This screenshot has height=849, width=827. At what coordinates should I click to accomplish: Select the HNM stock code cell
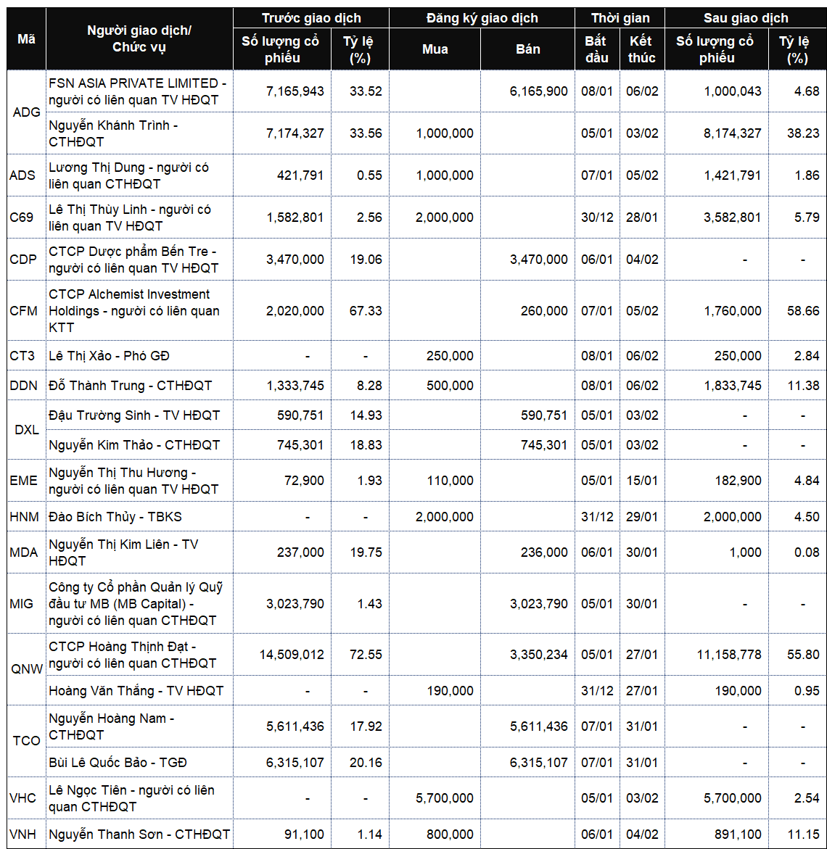(x=24, y=517)
